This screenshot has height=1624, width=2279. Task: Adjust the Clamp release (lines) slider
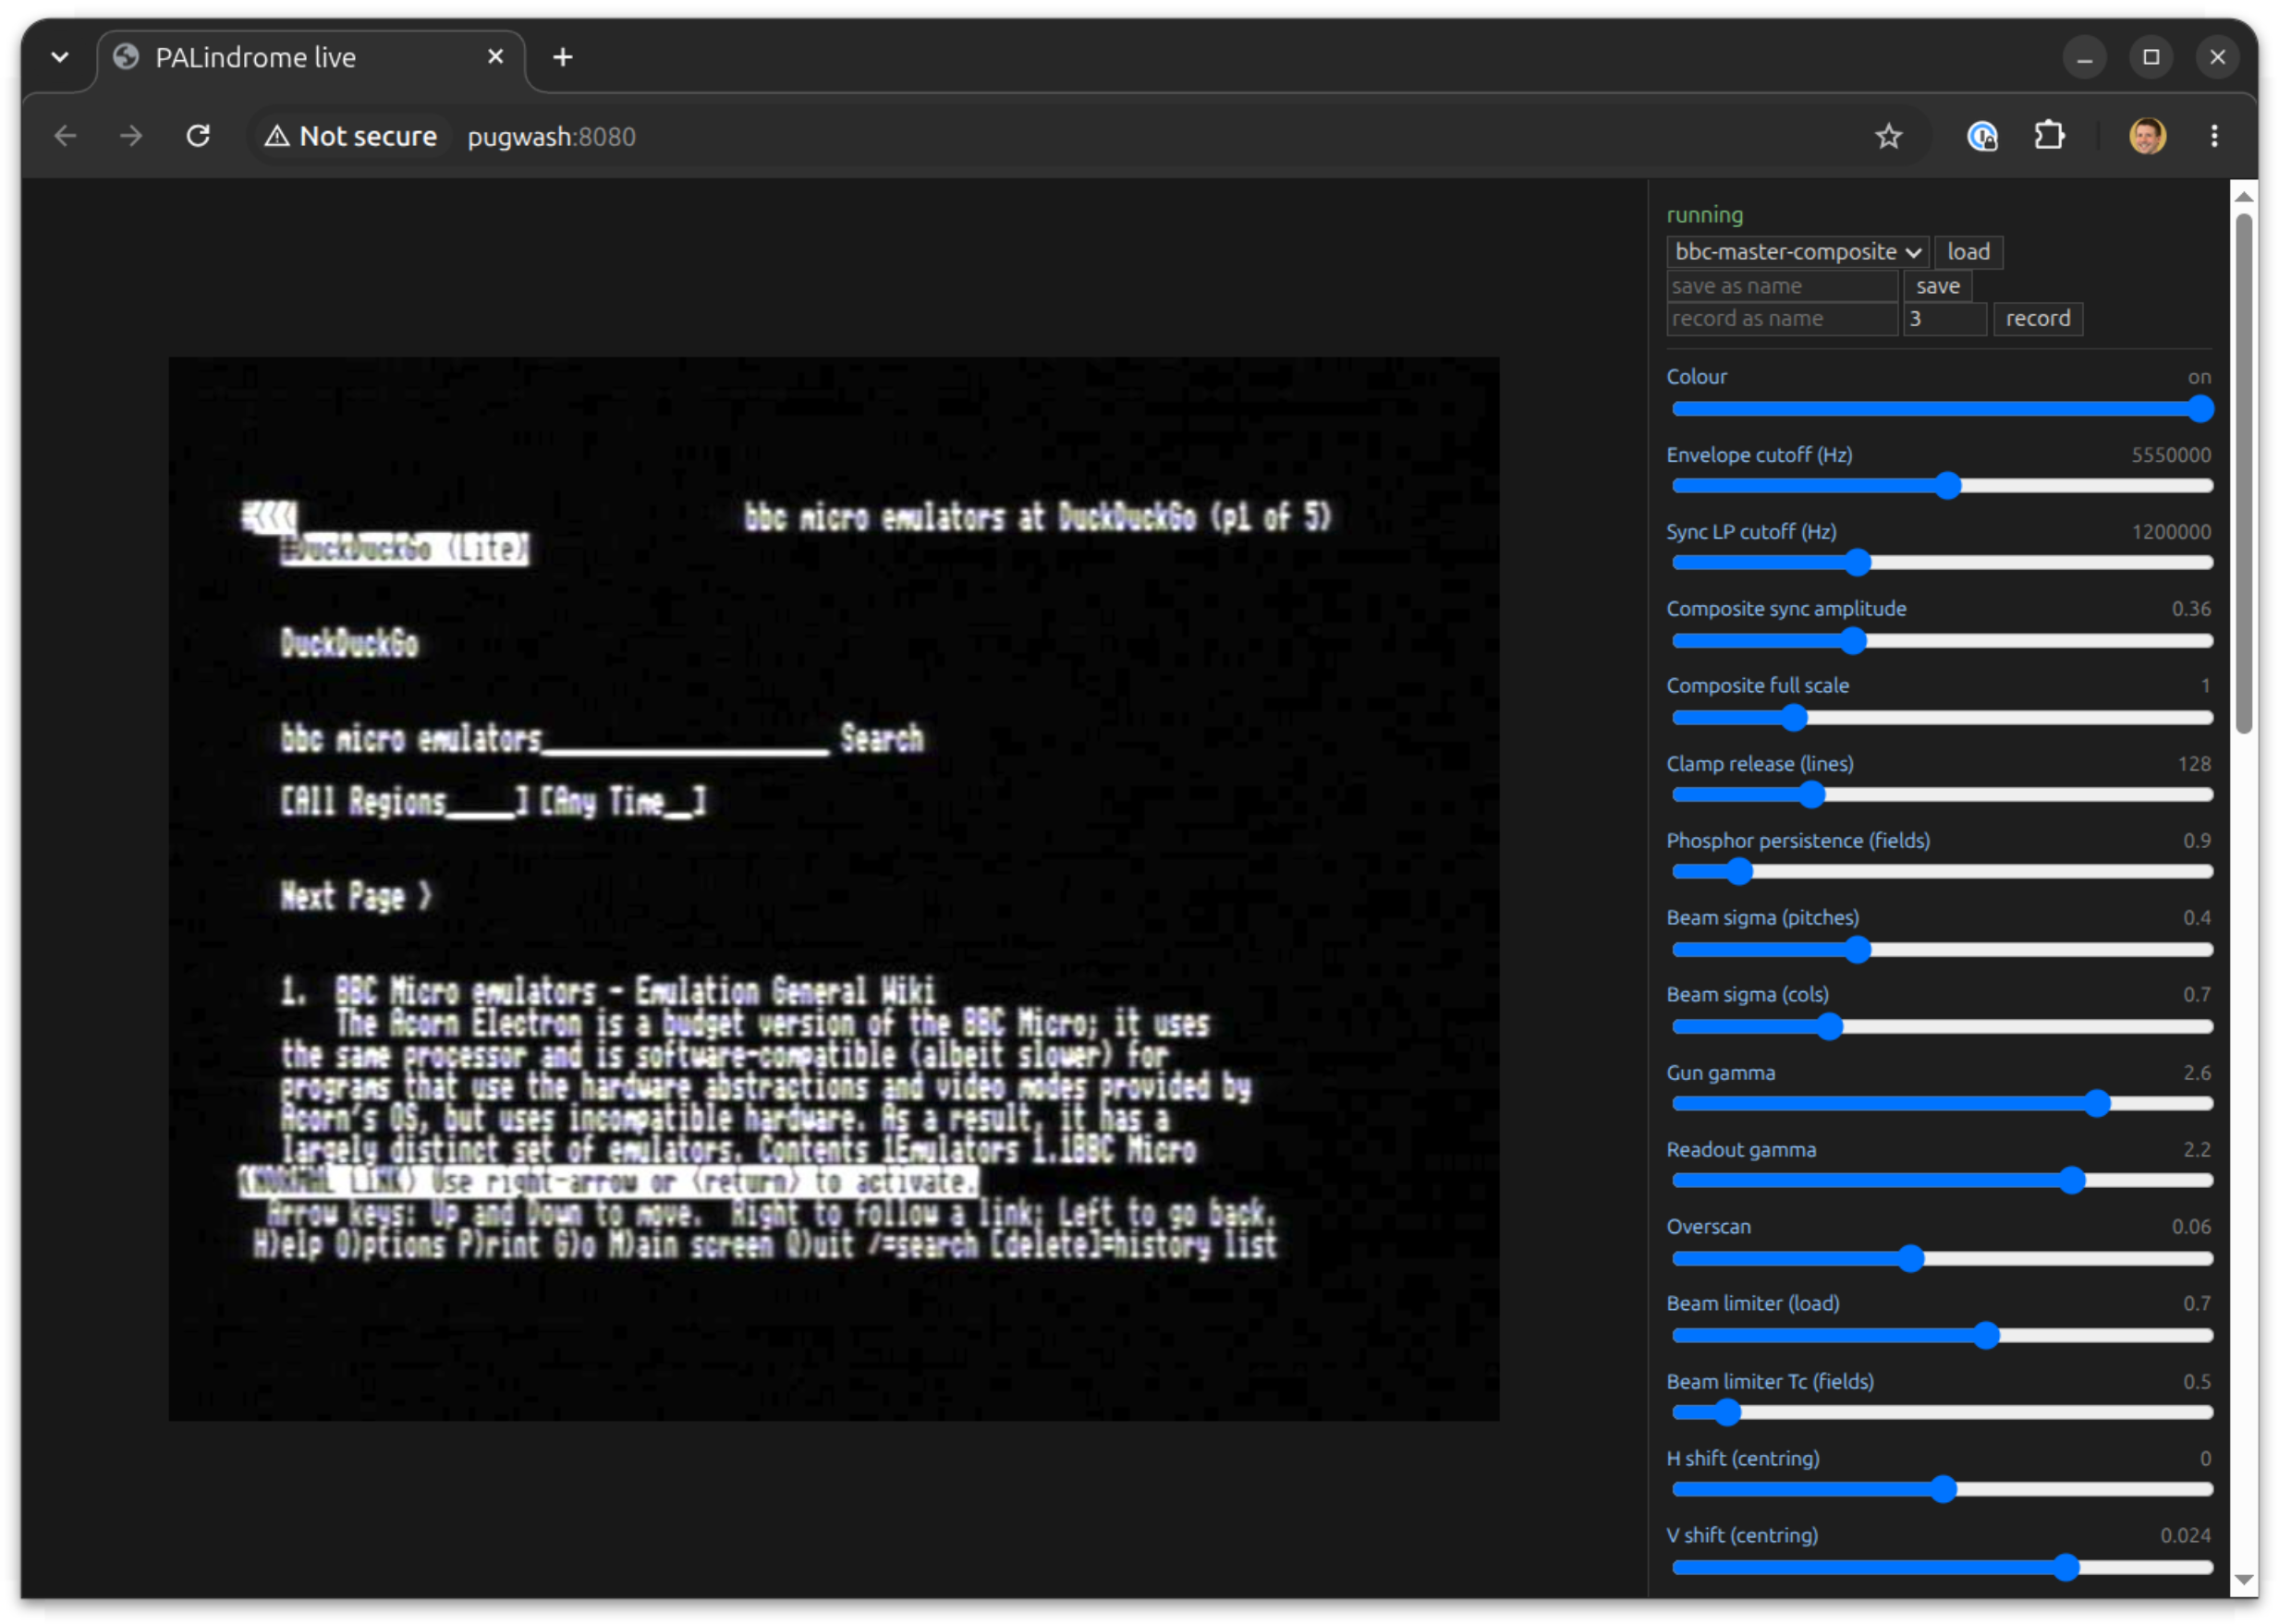pos(1941,795)
